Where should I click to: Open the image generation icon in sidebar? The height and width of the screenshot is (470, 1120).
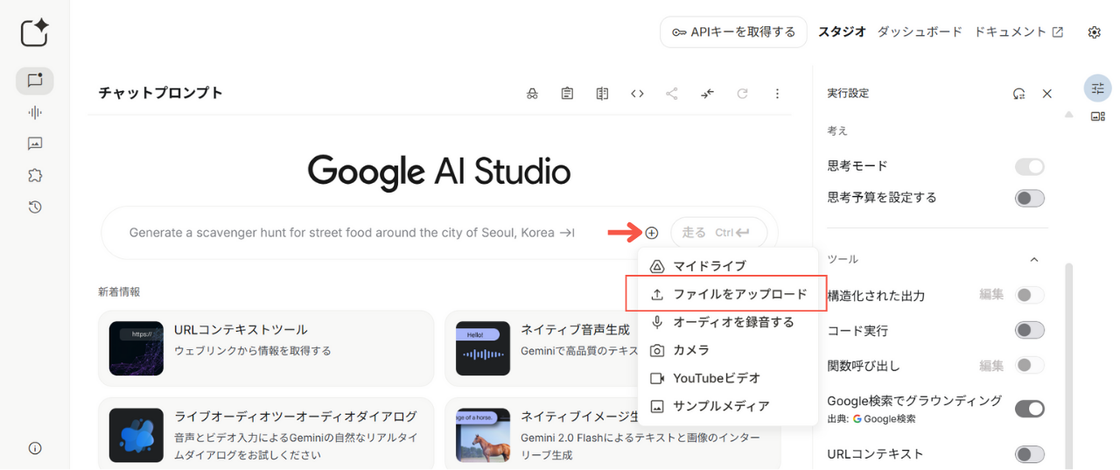[35, 144]
